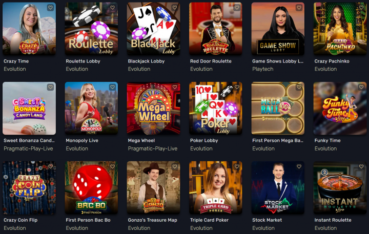Favorite First Person Bac Bo
The height and width of the screenshot is (234, 369).
pos(112,166)
